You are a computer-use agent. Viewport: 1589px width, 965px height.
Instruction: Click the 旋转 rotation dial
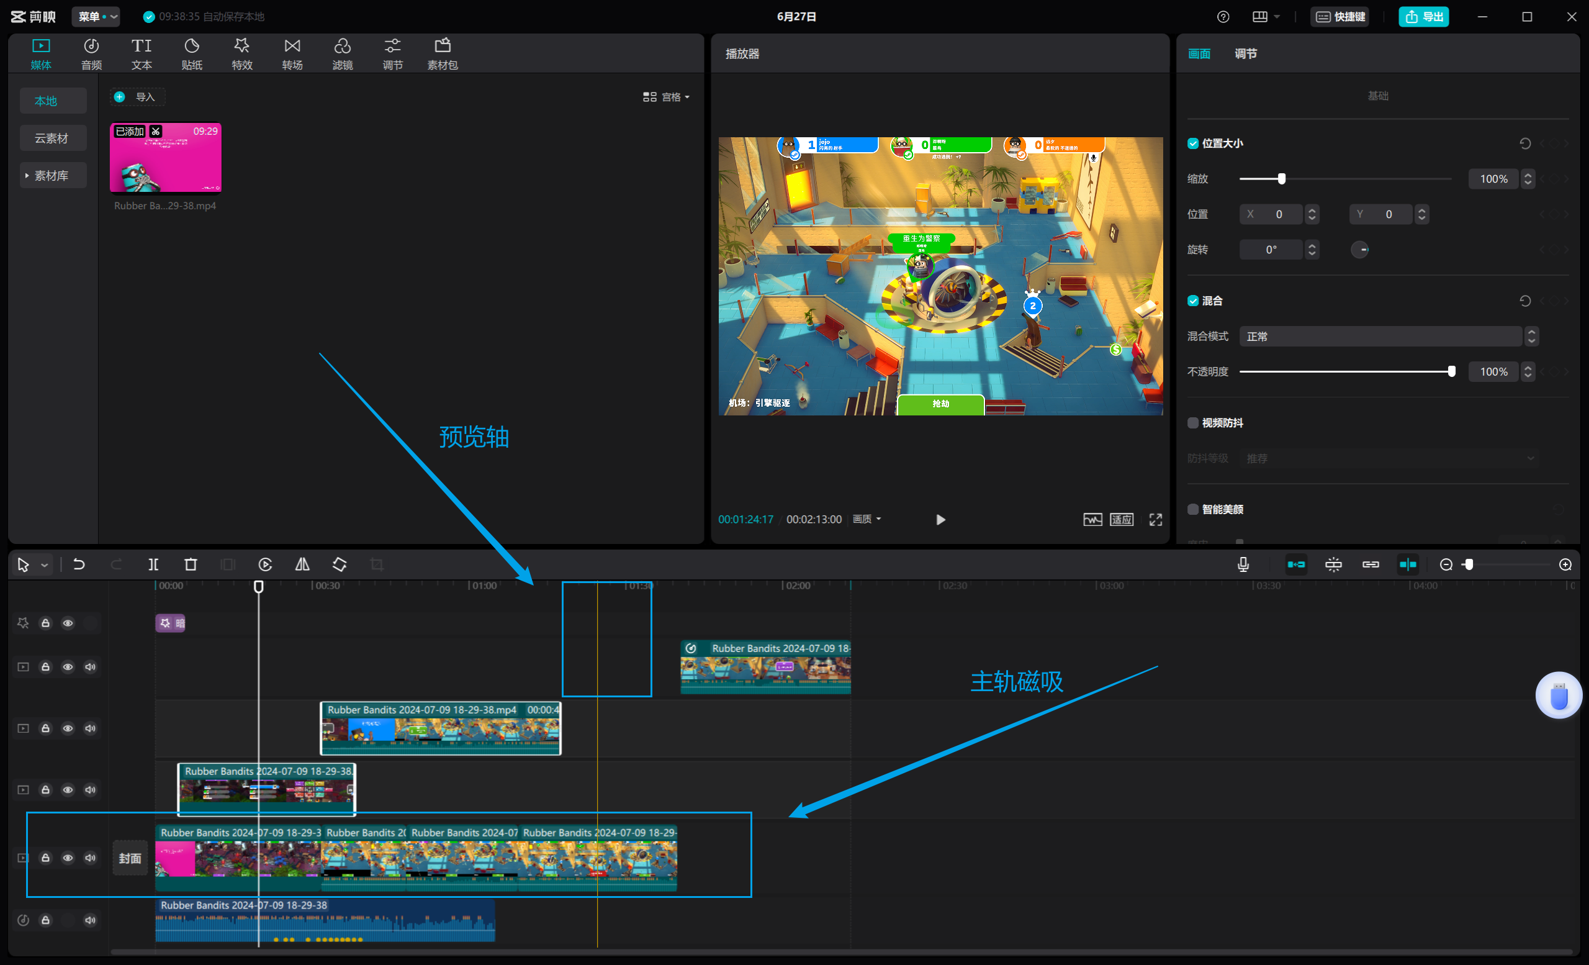[x=1360, y=250]
